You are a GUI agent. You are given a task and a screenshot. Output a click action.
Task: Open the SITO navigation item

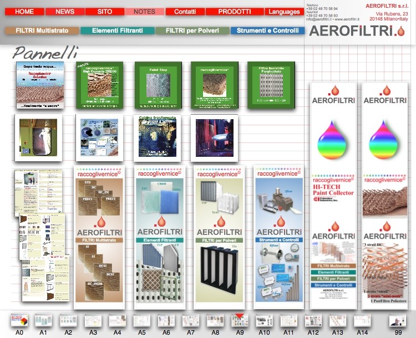tap(104, 12)
